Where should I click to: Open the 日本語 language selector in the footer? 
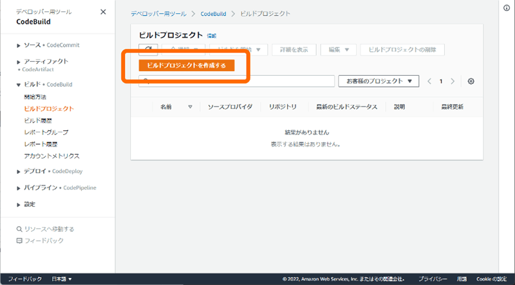coord(61,279)
